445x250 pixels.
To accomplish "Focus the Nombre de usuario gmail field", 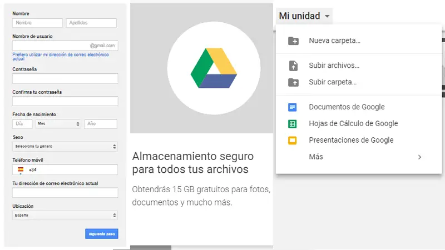I will coord(65,46).
